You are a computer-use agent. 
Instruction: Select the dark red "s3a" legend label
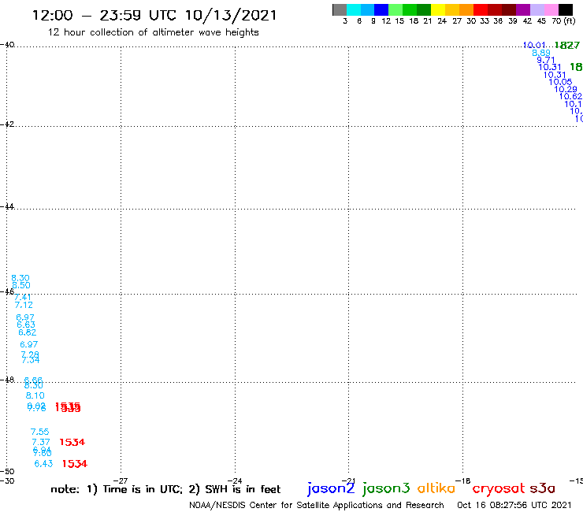[x=542, y=488]
